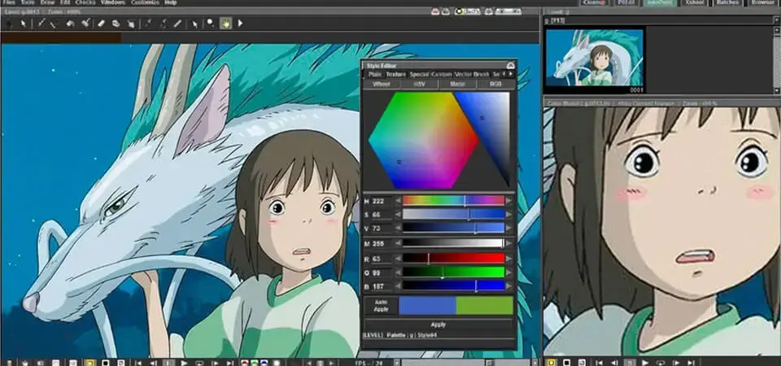Image resolution: width=781 pixels, height=366 pixels.
Task: Select the Paint Brush tool
Action: (x=85, y=24)
